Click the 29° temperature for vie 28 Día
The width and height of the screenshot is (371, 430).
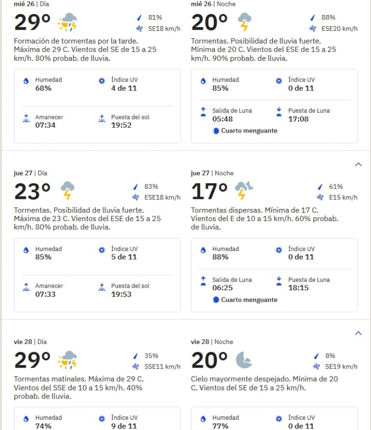[x=32, y=360]
